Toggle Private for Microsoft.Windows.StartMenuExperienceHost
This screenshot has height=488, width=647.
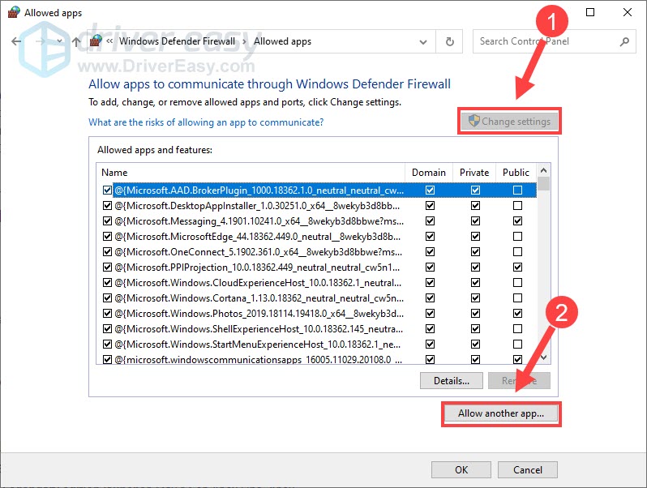475,344
